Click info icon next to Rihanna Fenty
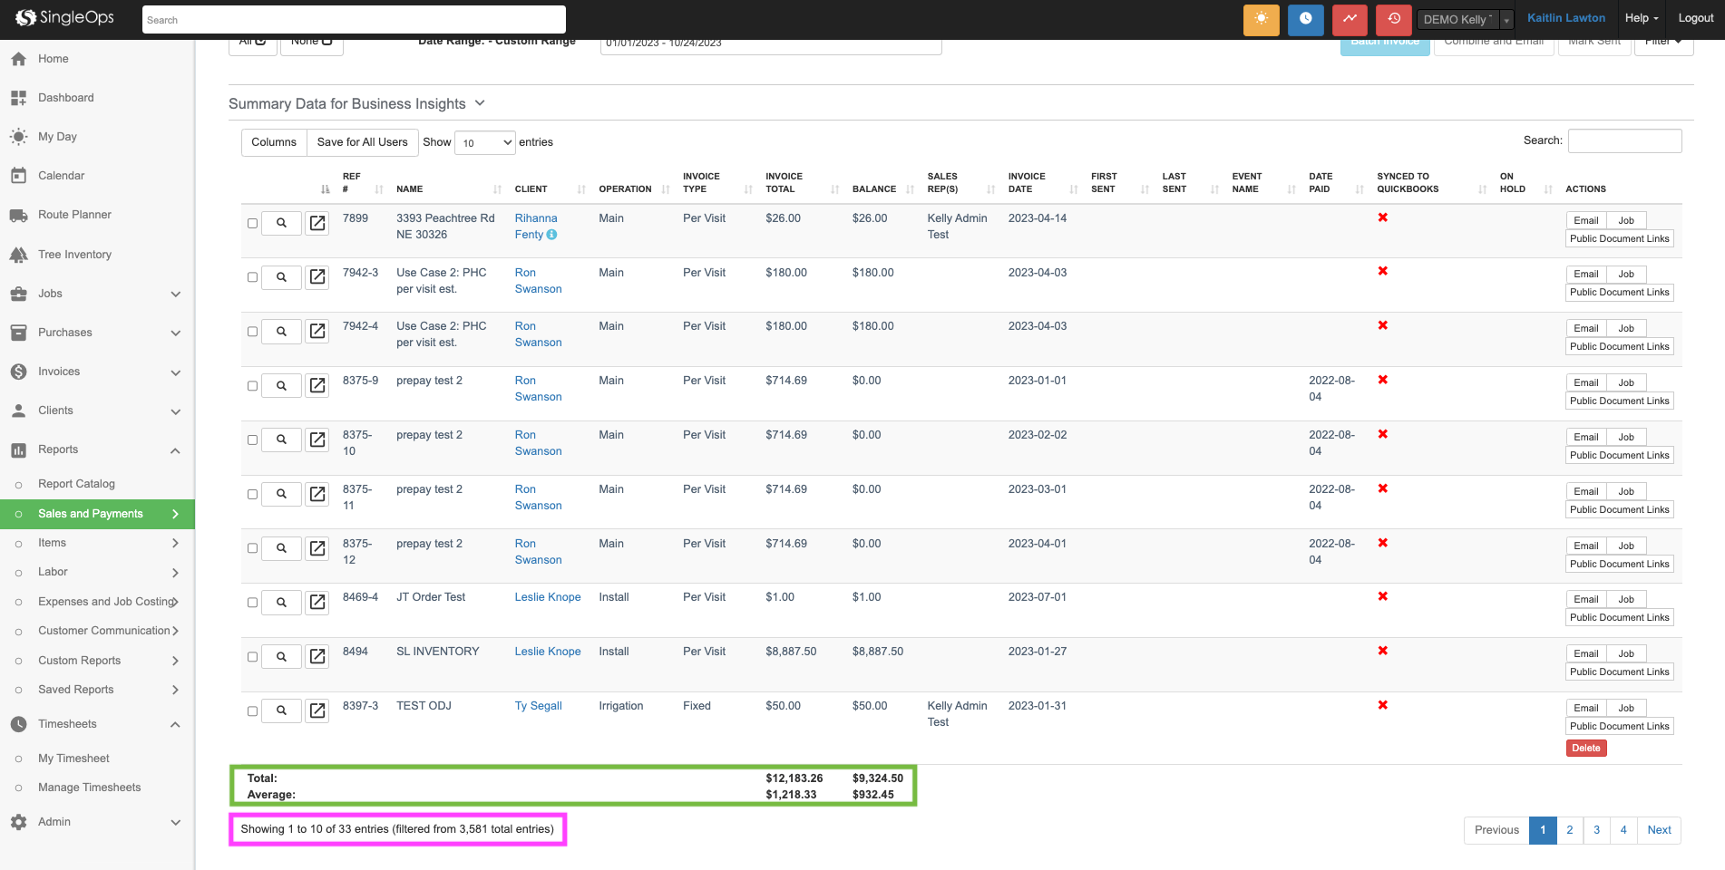This screenshot has height=870, width=1725. [x=551, y=235]
